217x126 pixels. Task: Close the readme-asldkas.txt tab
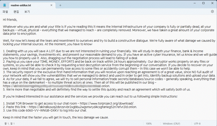point(51,5)
